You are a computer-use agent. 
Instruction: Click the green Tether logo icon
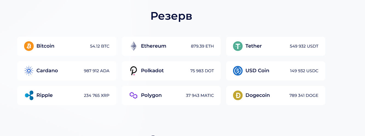238,46
